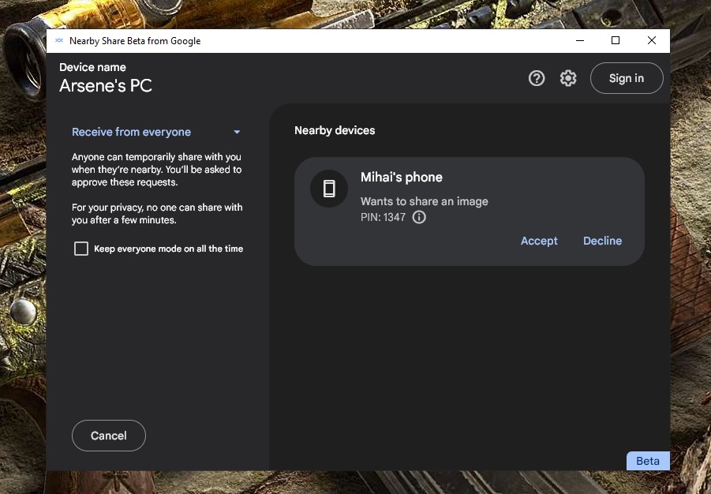Click the Mihai's phone device title
Viewport: 711px width, 494px height.
tap(402, 178)
